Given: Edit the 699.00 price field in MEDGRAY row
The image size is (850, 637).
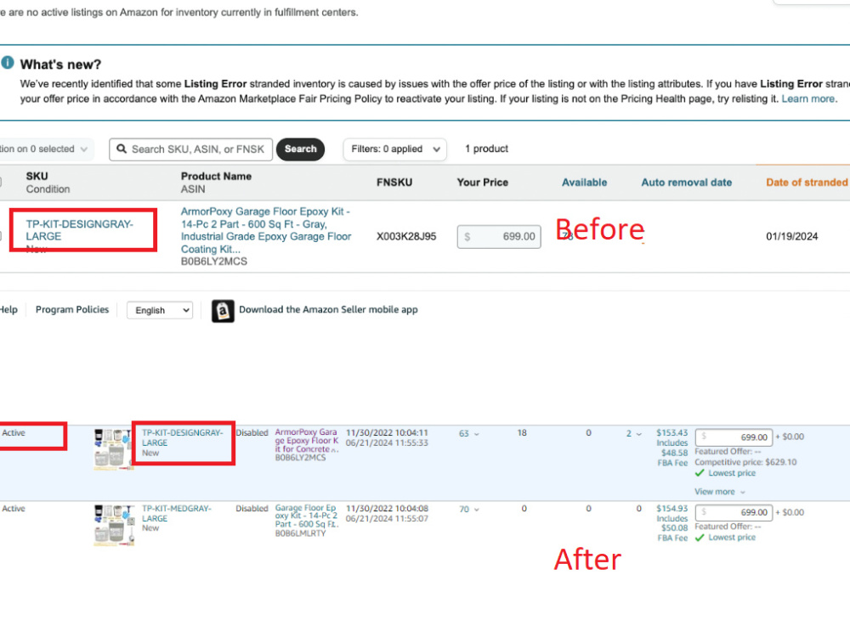Looking at the screenshot, I should [734, 512].
